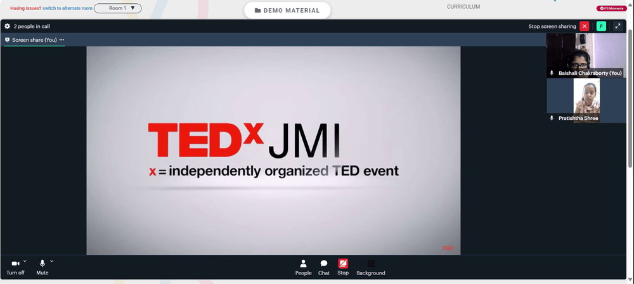
Task: Mute the microphone
Action: pos(42,268)
